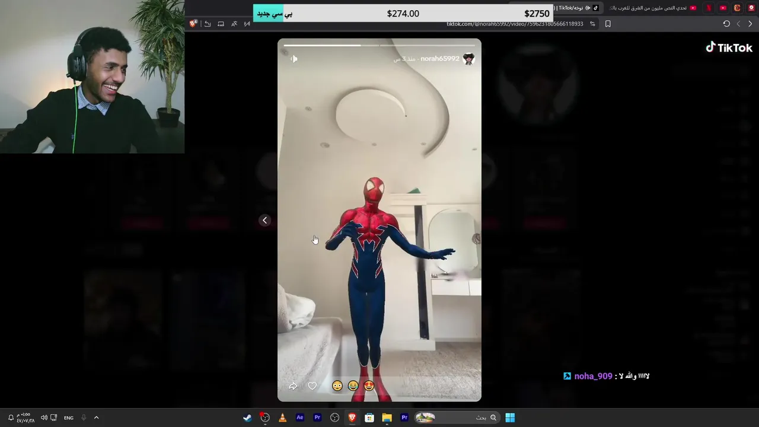Open OBS Studio from taskbar
The width and height of the screenshot is (759, 427).
click(334, 418)
